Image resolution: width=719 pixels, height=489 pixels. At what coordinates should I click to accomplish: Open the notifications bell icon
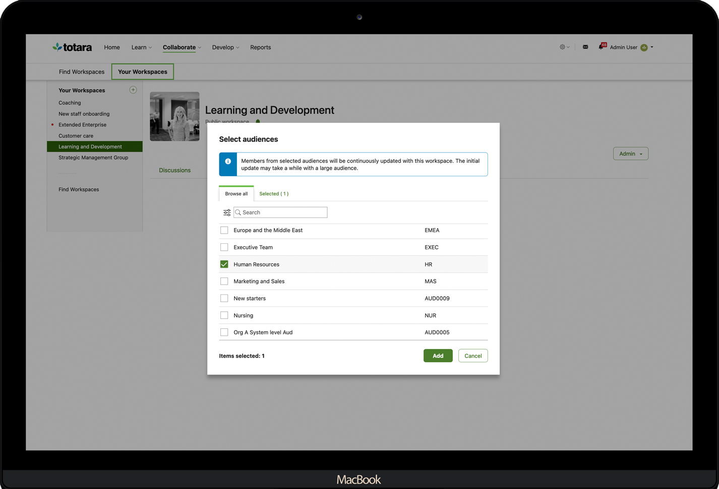(x=602, y=47)
